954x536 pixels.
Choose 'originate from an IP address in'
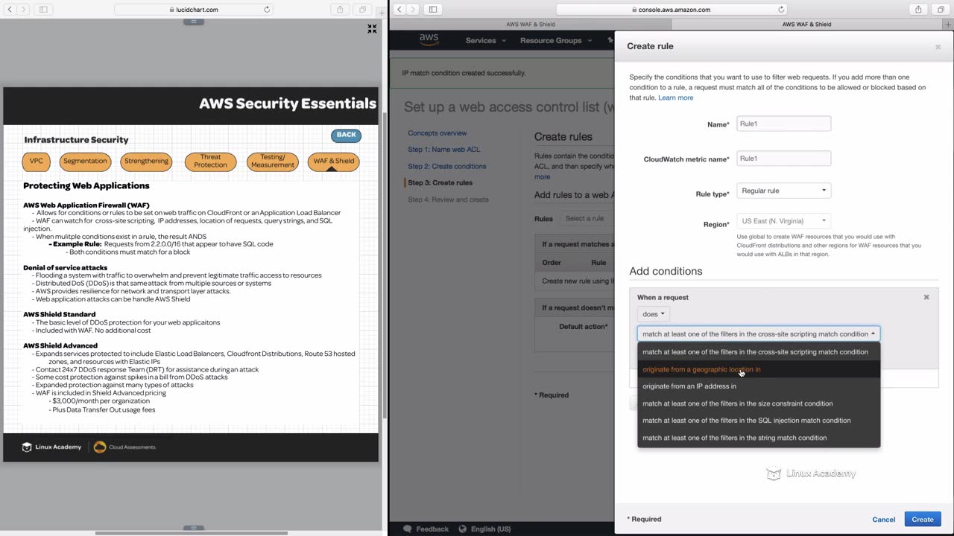[759, 386]
